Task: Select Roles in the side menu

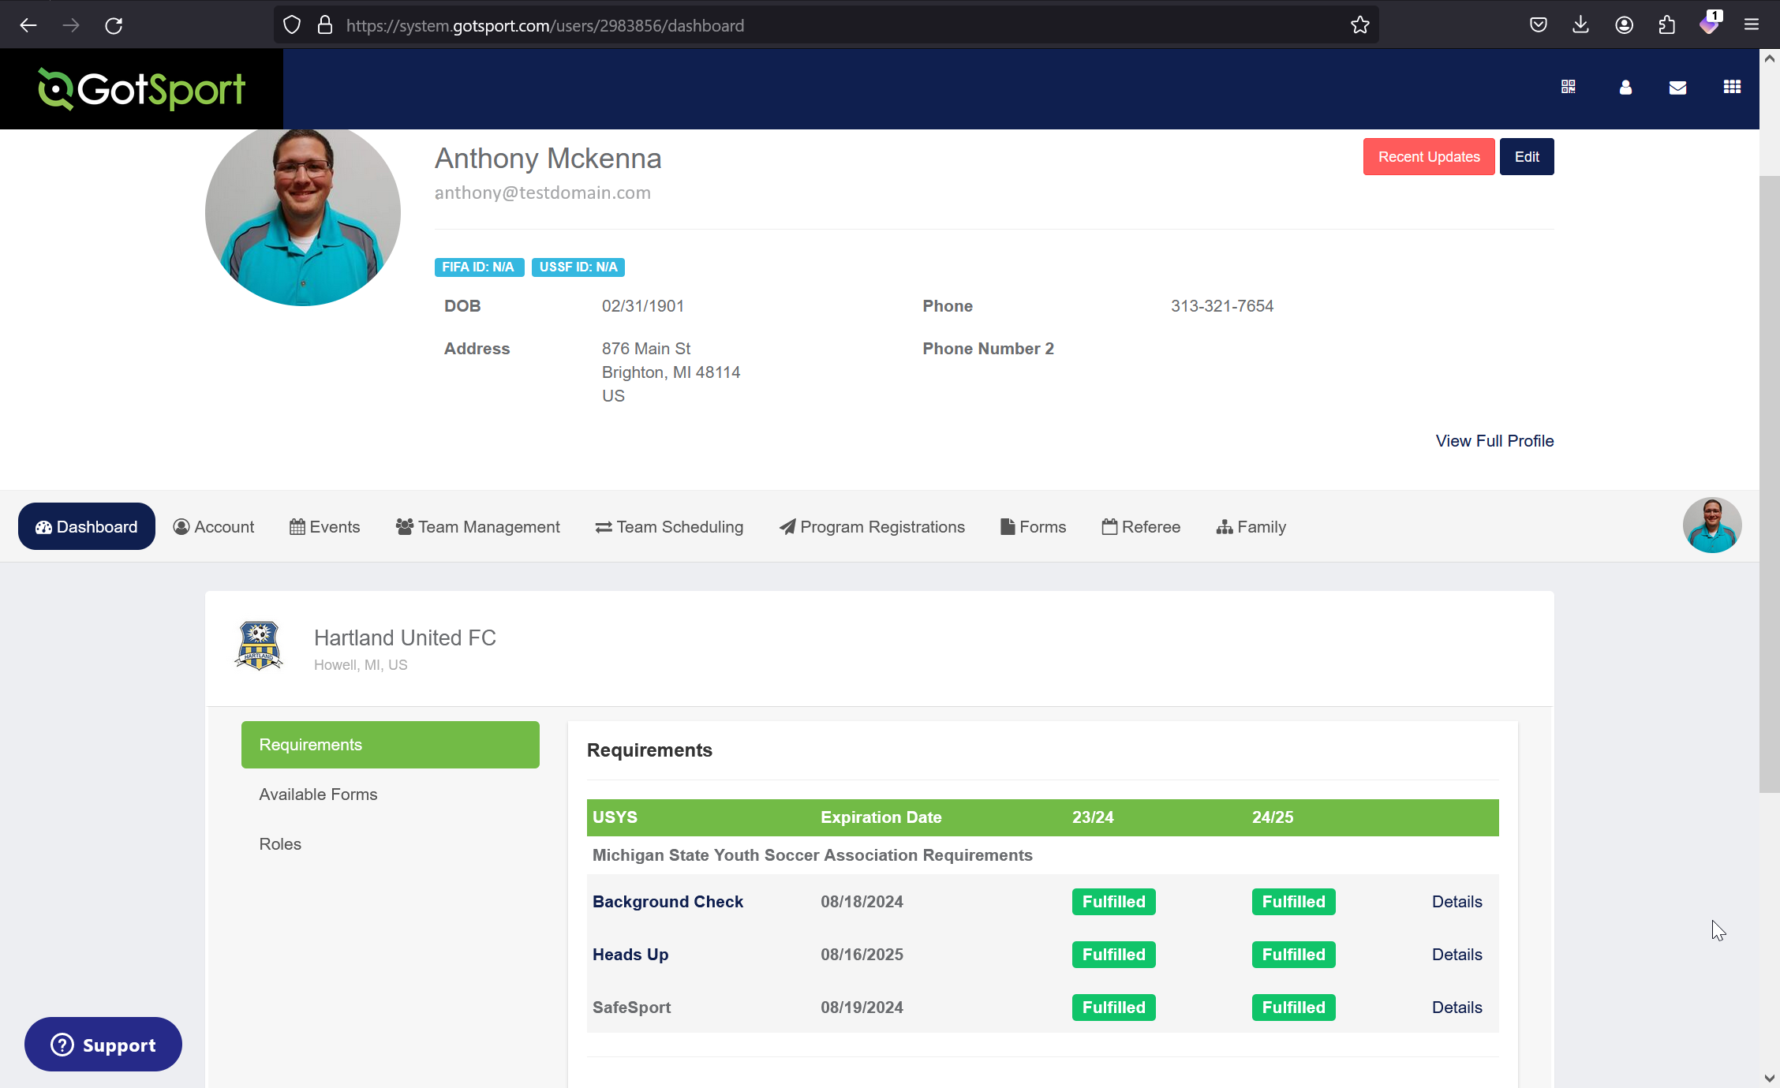Action: (280, 844)
